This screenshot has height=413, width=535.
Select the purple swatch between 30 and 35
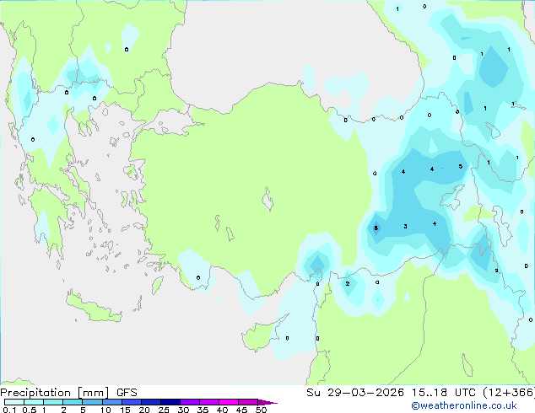pyautogui.click(x=190, y=402)
